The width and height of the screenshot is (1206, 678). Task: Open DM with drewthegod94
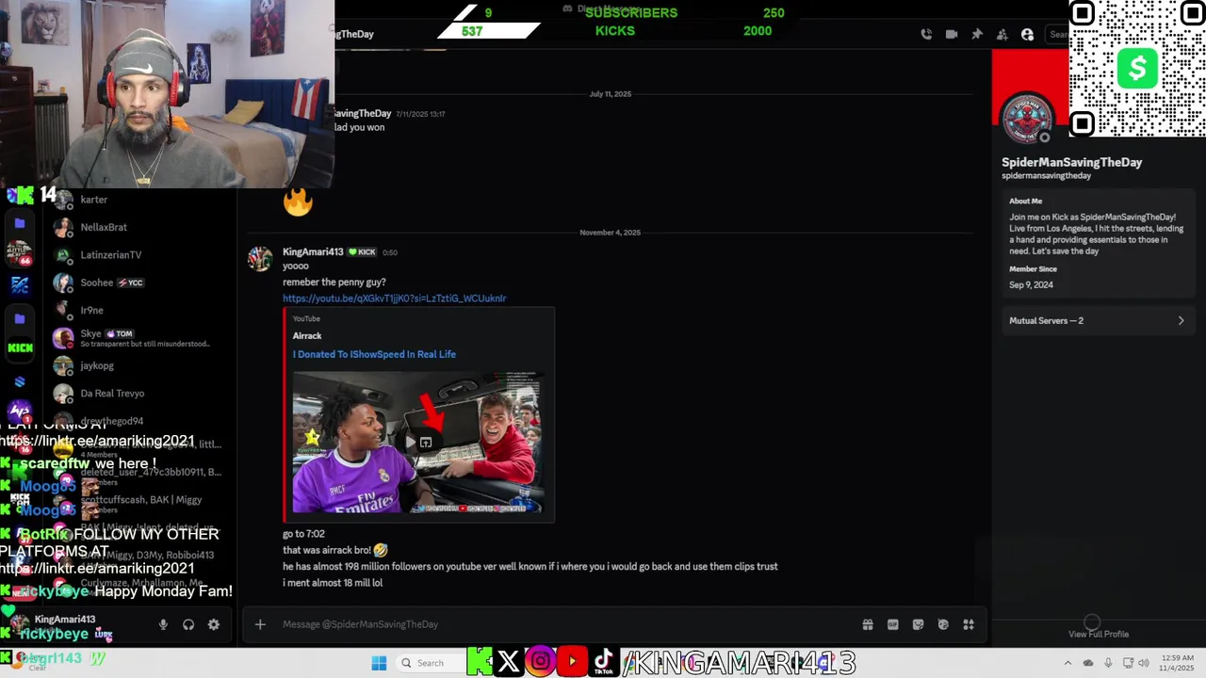[141, 419]
